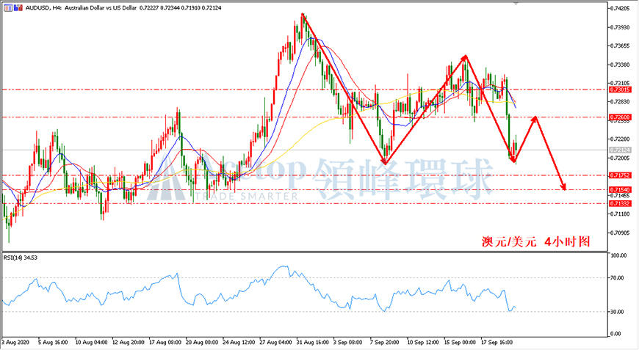The width and height of the screenshot is (639, 350).
Task: Click the grey current price 0.72124 label
Action: coord(620,150)
